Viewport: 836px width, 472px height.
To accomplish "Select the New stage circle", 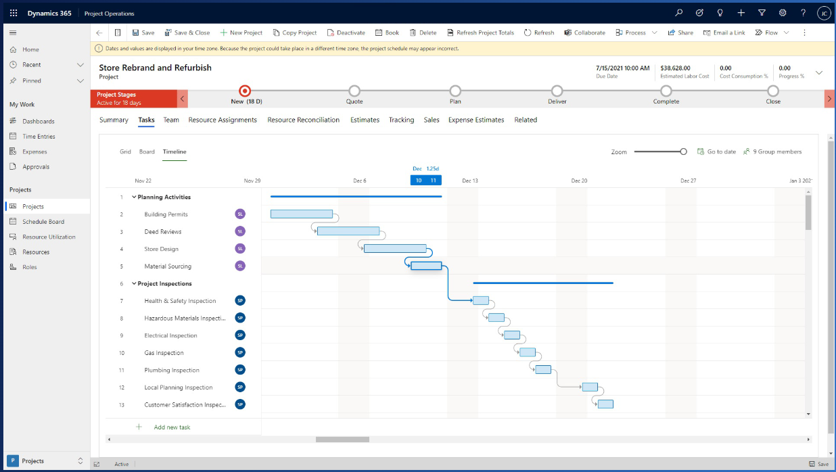I will tap(245, 91).
